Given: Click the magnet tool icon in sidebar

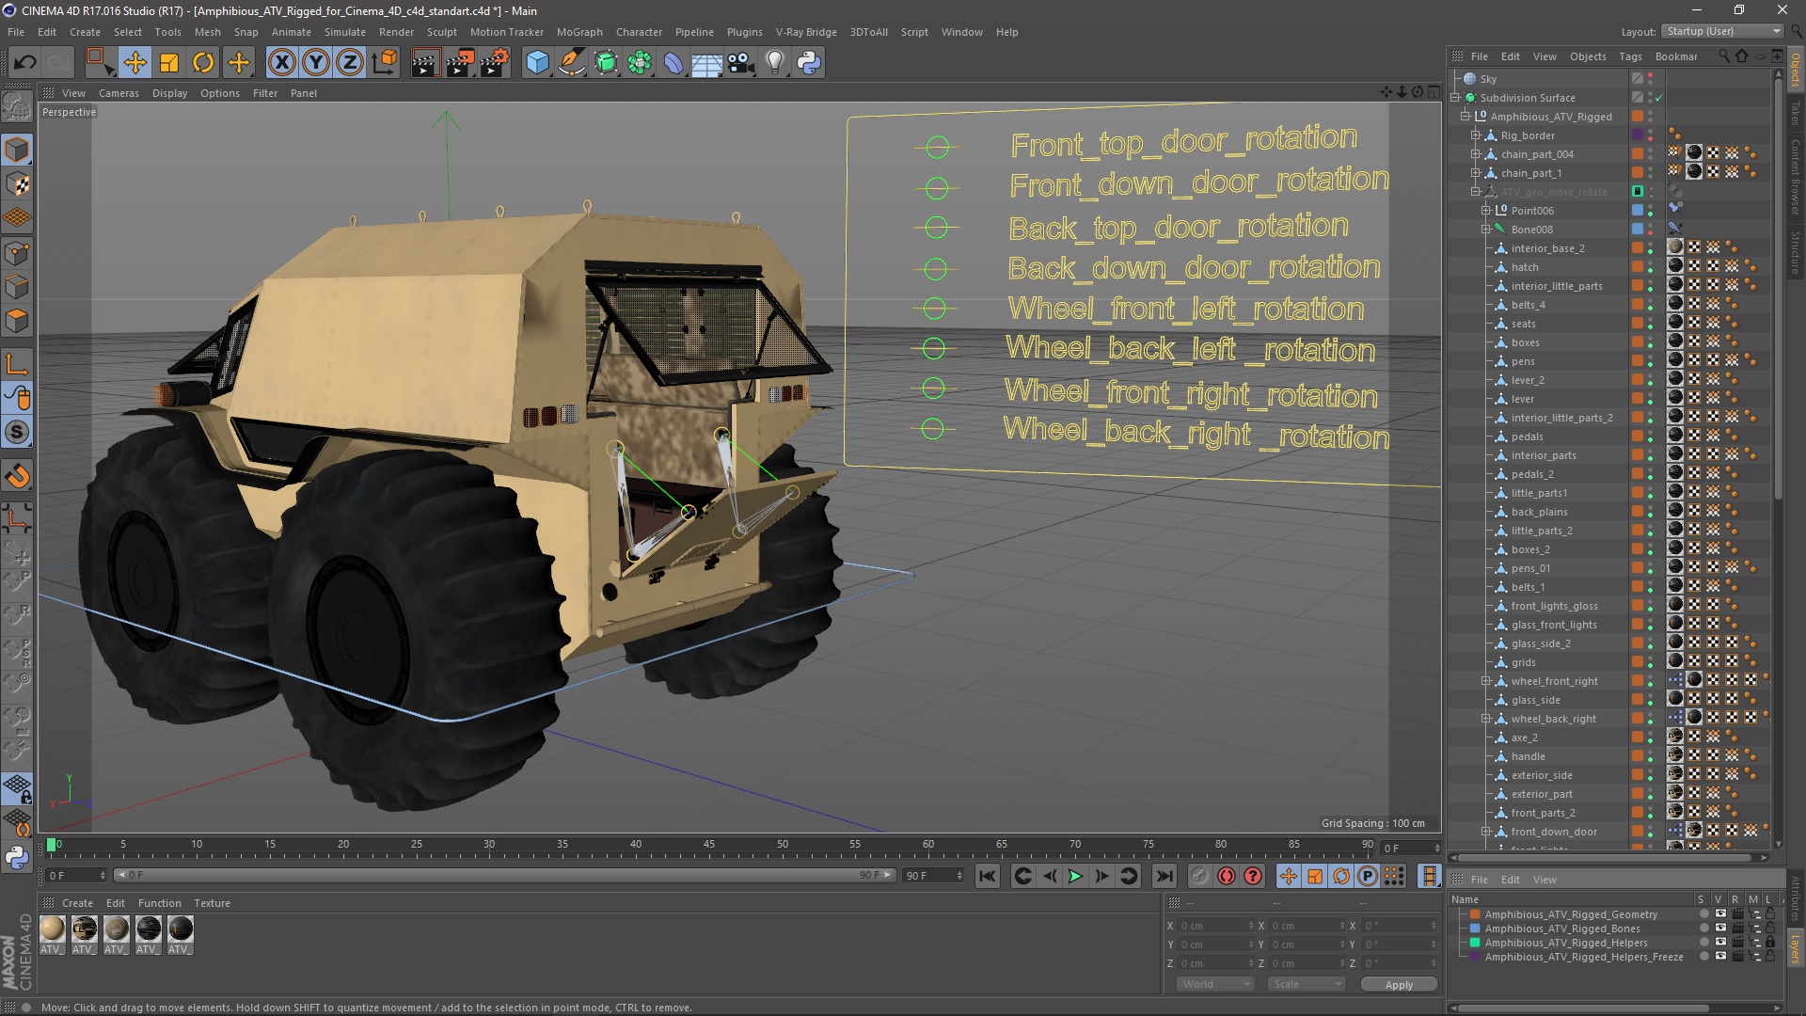Looking at the screenshot, I should [17, 476].
